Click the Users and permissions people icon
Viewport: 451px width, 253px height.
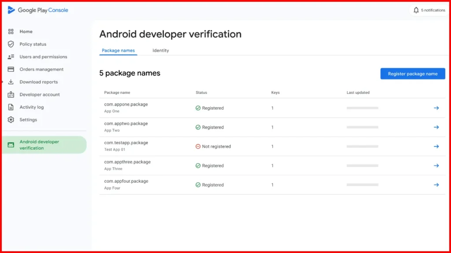click(11, 57)
